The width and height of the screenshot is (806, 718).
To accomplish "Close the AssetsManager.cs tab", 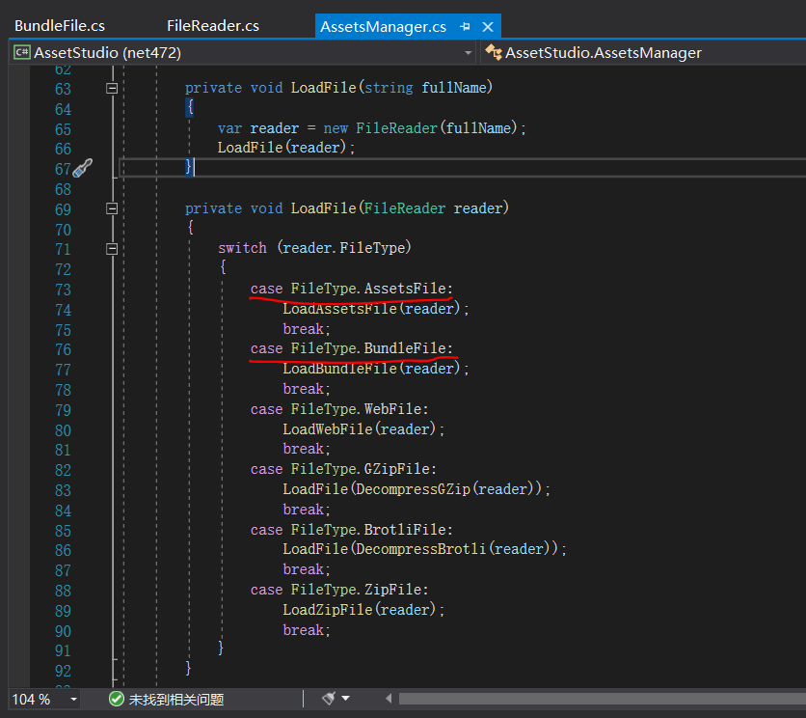I will [488, 26].
